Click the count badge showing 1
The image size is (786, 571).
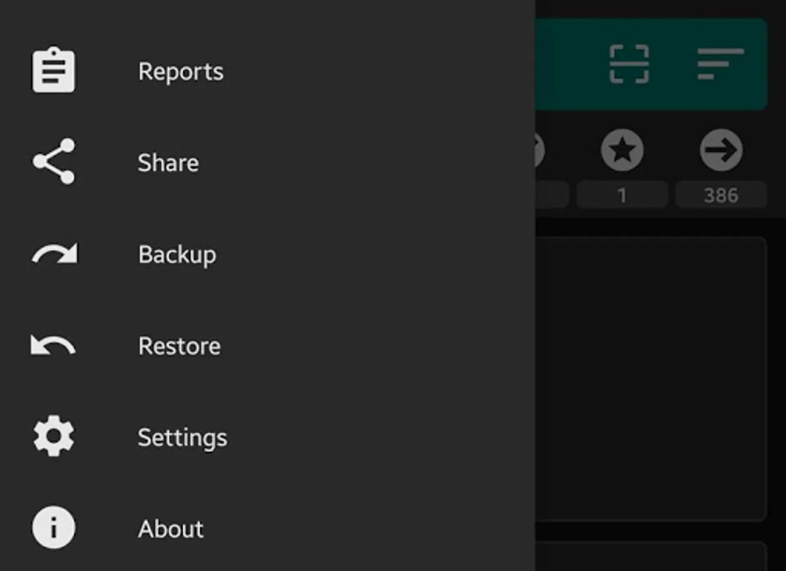[x=622, y=195]
